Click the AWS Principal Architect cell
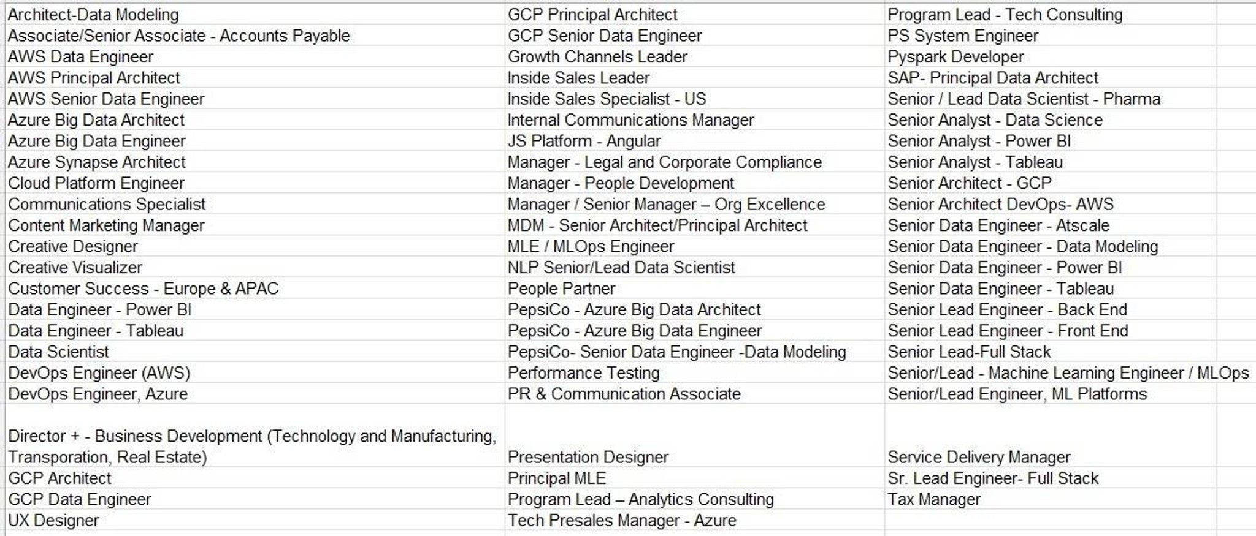The height and width of the screenshot is (536, 1256). [x=255, y=78]
